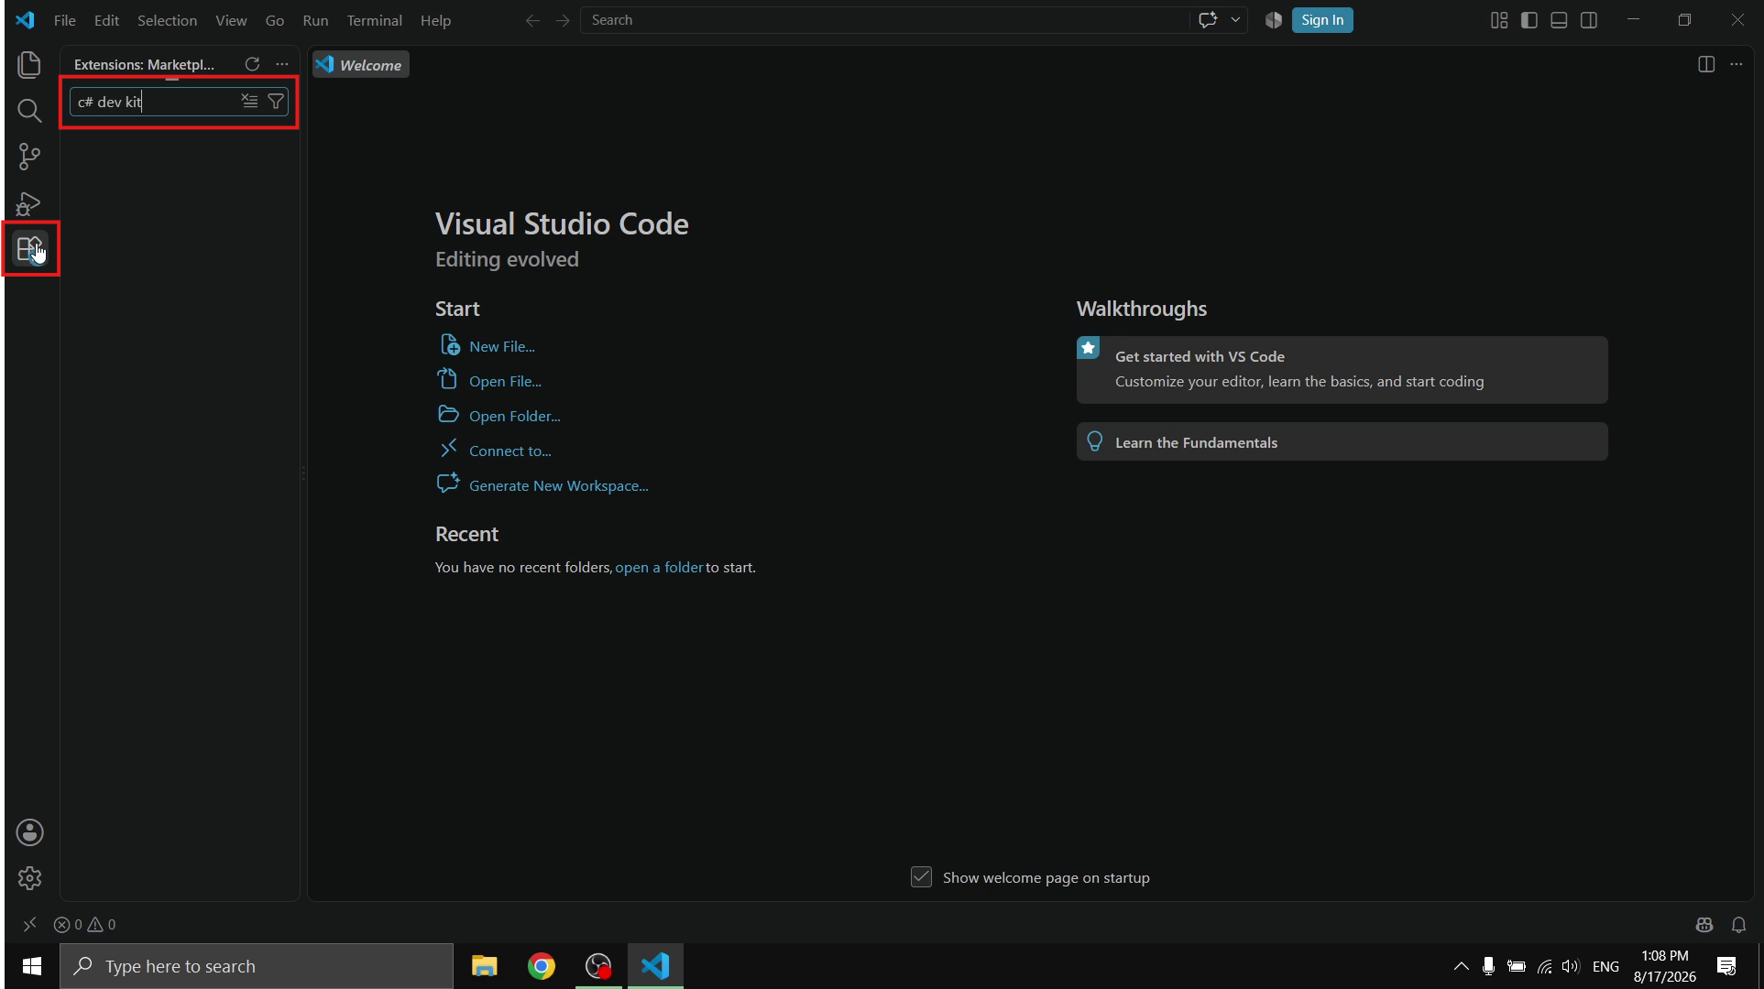Click the Sign In button
The width and height of the screenshot is (1764, 989).
(1322, 20)
